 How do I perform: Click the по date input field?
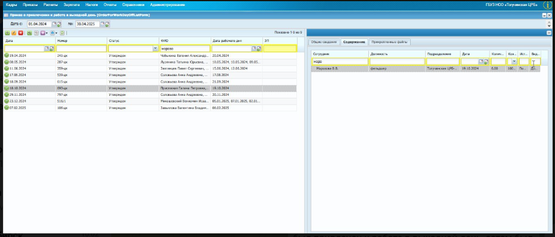click(x=87, y=24)
